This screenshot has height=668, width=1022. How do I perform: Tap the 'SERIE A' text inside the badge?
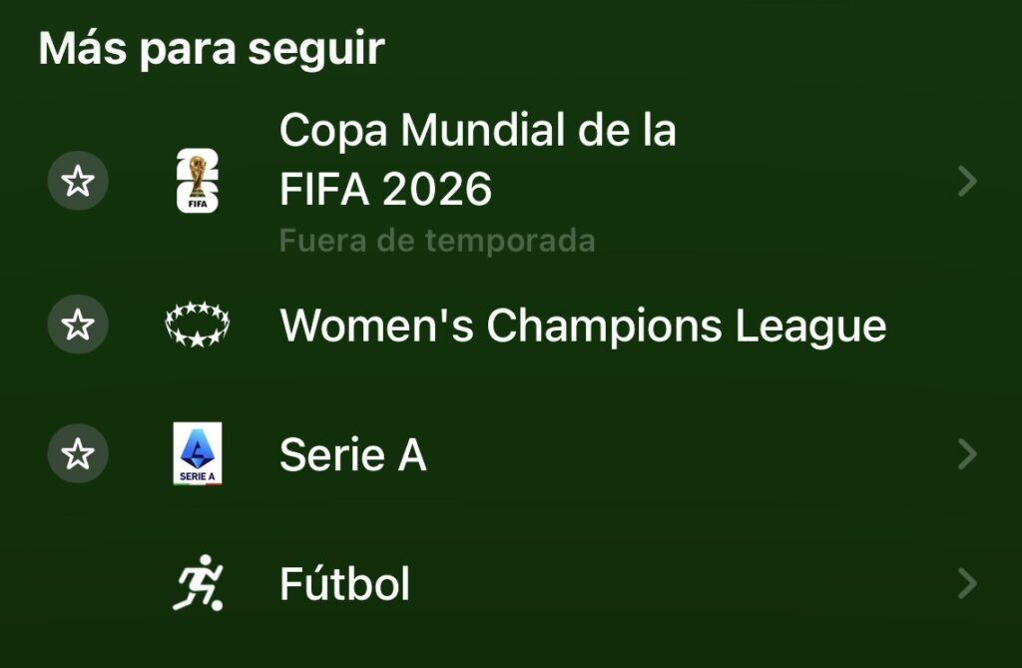198,476
